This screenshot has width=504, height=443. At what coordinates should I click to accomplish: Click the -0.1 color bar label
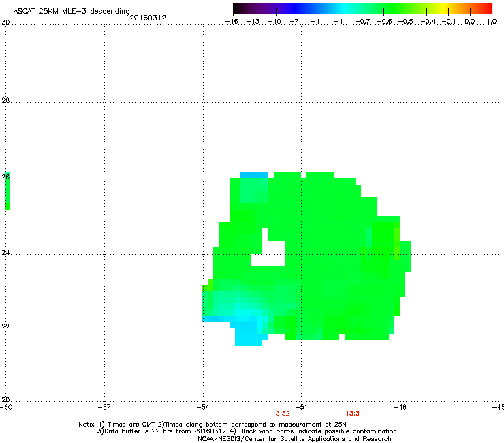[x=449, y=22]
